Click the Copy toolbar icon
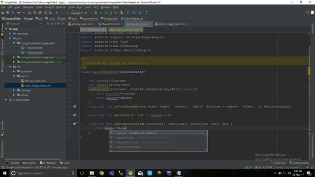The height and width of the screenshot is (177, 315). coord(34,13)
